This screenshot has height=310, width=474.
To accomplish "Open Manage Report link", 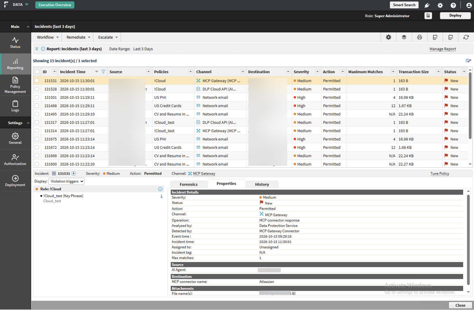I will [443, 49].
